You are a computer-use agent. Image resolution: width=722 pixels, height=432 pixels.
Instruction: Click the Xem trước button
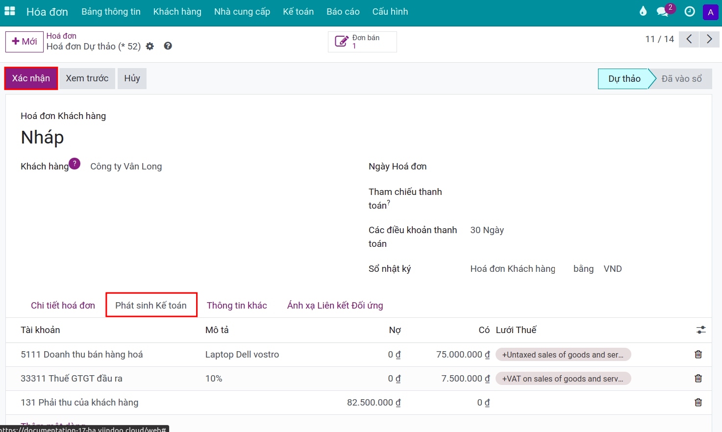(87, 78)
